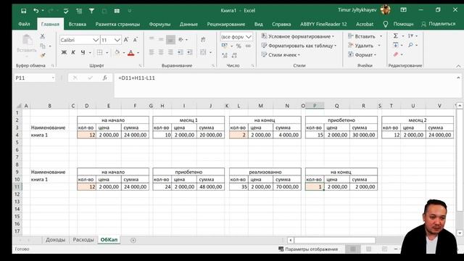Click Merge and Center icon
The height and width of the screenshot is (261, 464).
[203, 52]
